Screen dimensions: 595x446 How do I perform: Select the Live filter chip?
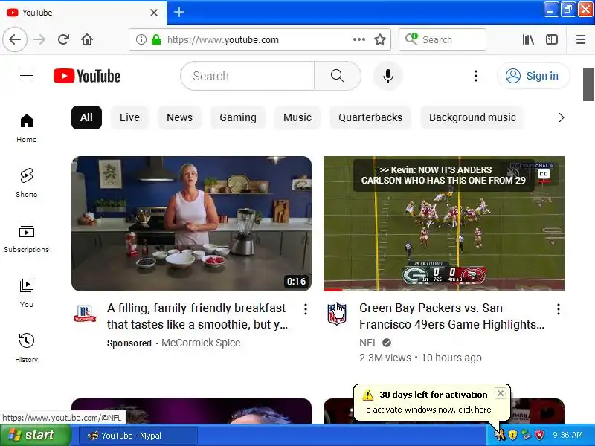click(129, 117)
